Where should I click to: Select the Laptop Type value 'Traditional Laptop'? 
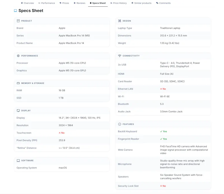pos(170,28)
